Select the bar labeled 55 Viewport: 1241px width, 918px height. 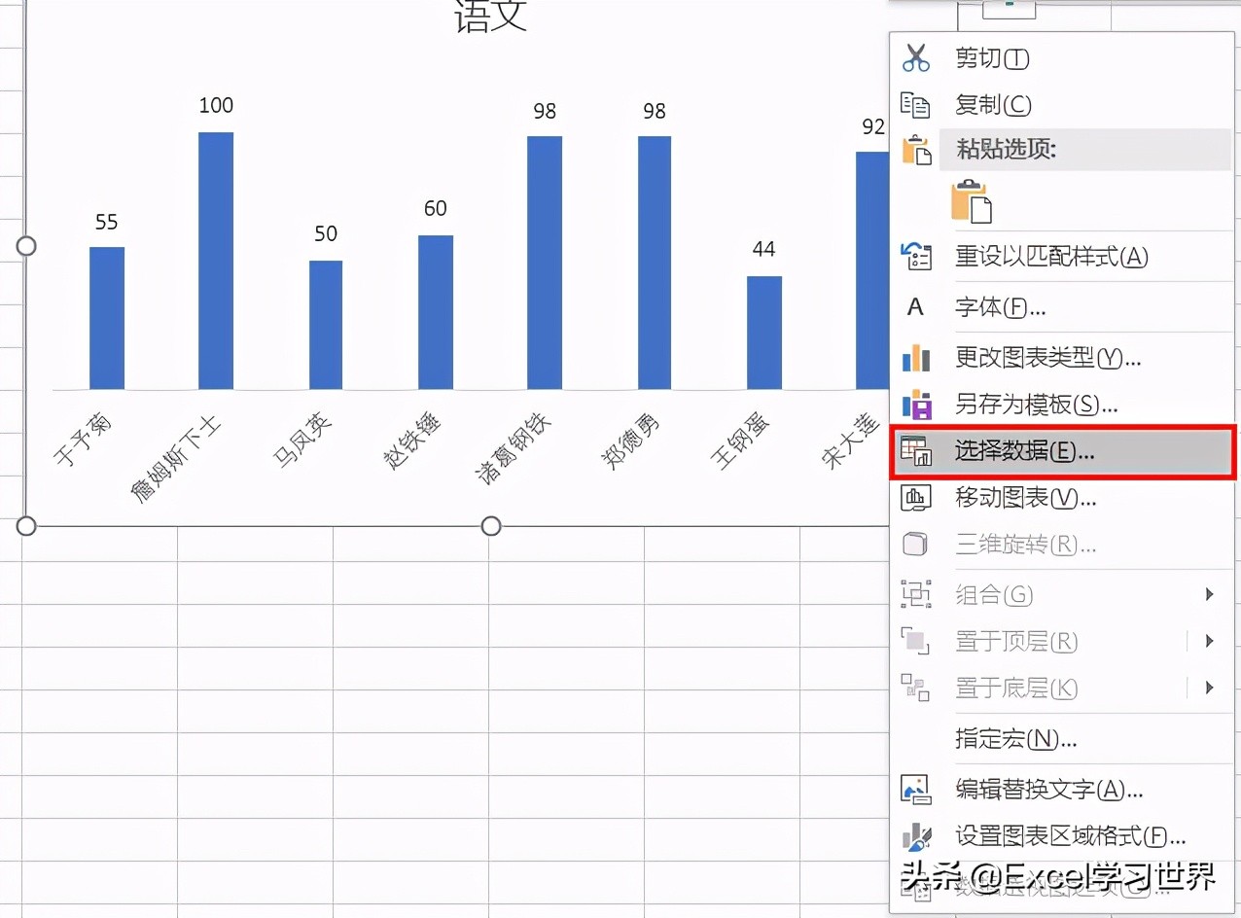click(x=107, y=318)
